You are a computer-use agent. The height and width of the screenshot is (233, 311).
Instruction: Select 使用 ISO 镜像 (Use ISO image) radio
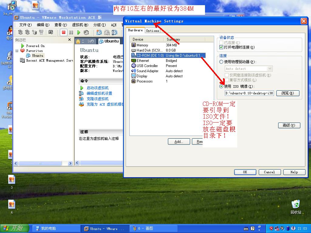point(221,86)
